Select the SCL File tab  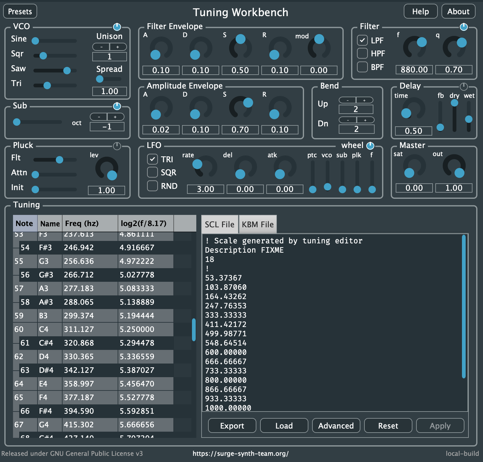pyautogui.click(x=220, y=224)
